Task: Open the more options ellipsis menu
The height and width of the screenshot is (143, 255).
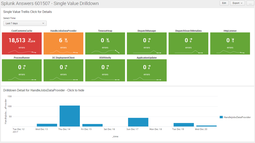Action: (x=250, y=3)
